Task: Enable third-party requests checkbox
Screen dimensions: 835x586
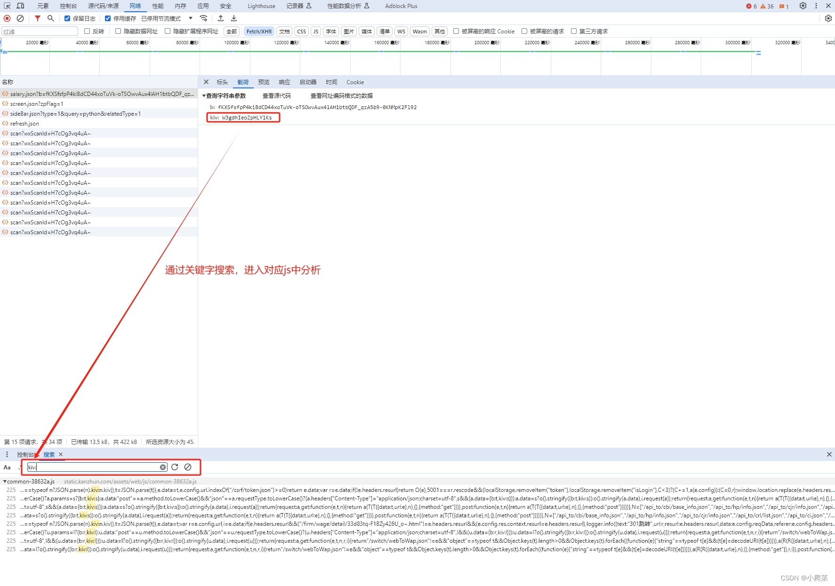Action: (574, 31)
